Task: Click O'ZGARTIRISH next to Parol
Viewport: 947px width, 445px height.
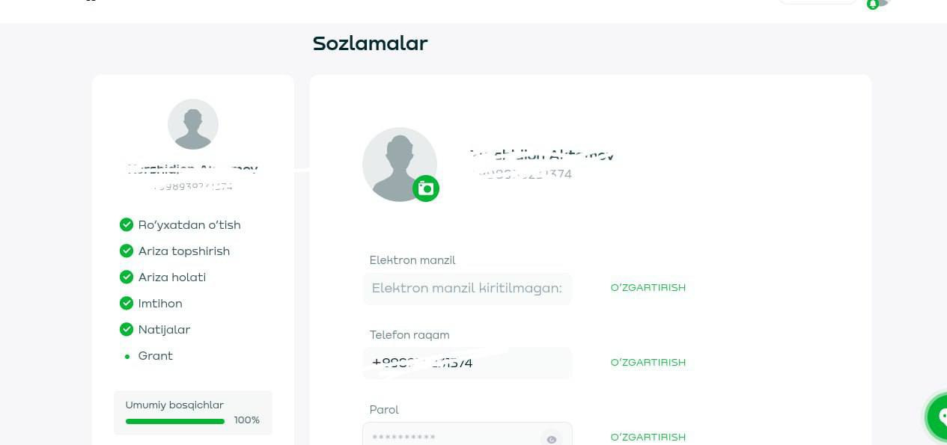Action: point(648,437)
